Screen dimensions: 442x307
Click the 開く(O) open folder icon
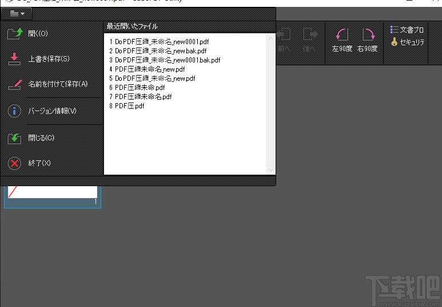pyautogui.click(x=15, y=34)
